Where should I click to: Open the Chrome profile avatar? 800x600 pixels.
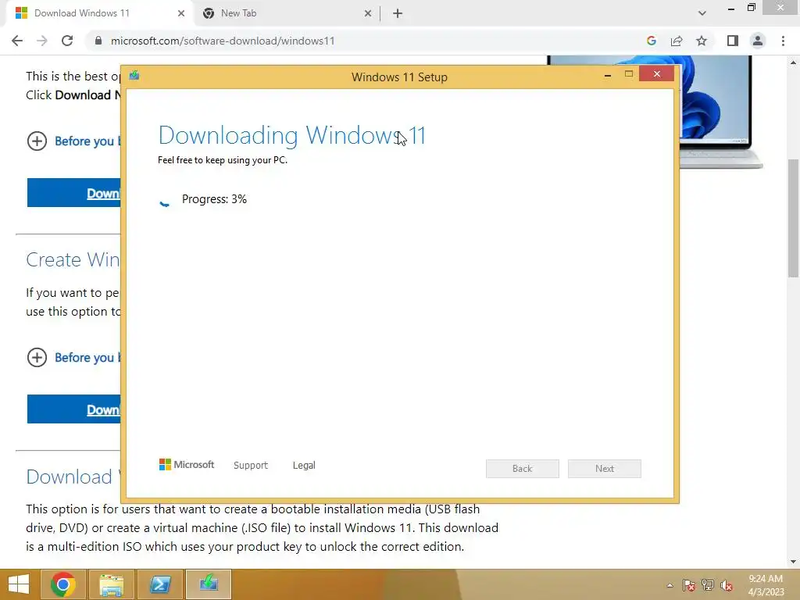coord(758,41)
